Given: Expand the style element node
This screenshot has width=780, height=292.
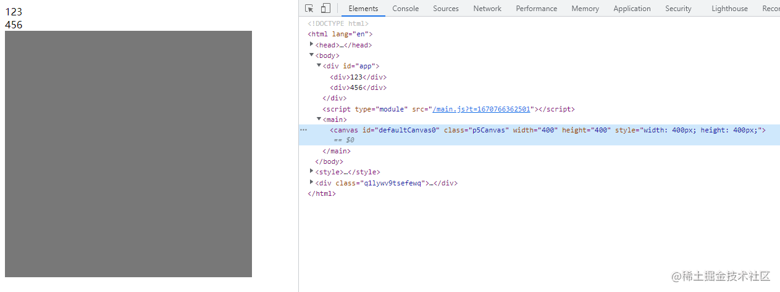Looking at the screenshot, I should click(x=312, y=172).
